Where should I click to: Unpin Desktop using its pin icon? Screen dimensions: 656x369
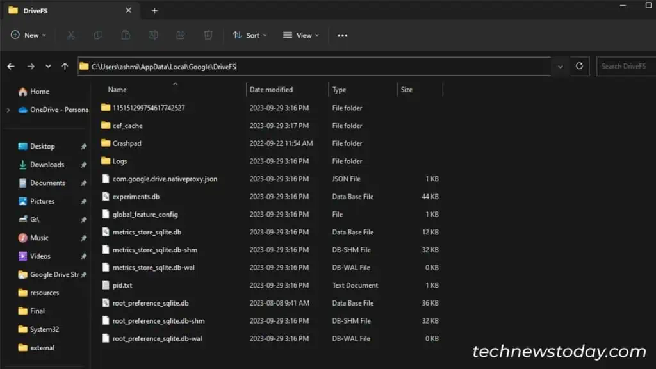84,147
